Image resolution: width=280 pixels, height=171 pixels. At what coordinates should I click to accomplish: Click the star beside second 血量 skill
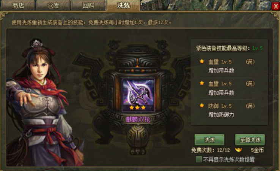[202, 83]
